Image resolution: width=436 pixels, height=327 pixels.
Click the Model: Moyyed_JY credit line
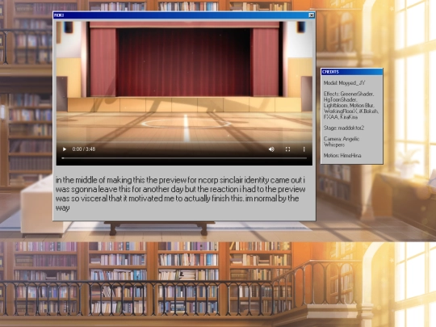click(344, 83)
